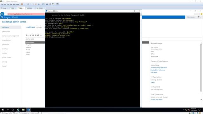Click the taskbar search magnifier
Image resolution: width=203 pixels, height=114 pixels.
[8, 110]
